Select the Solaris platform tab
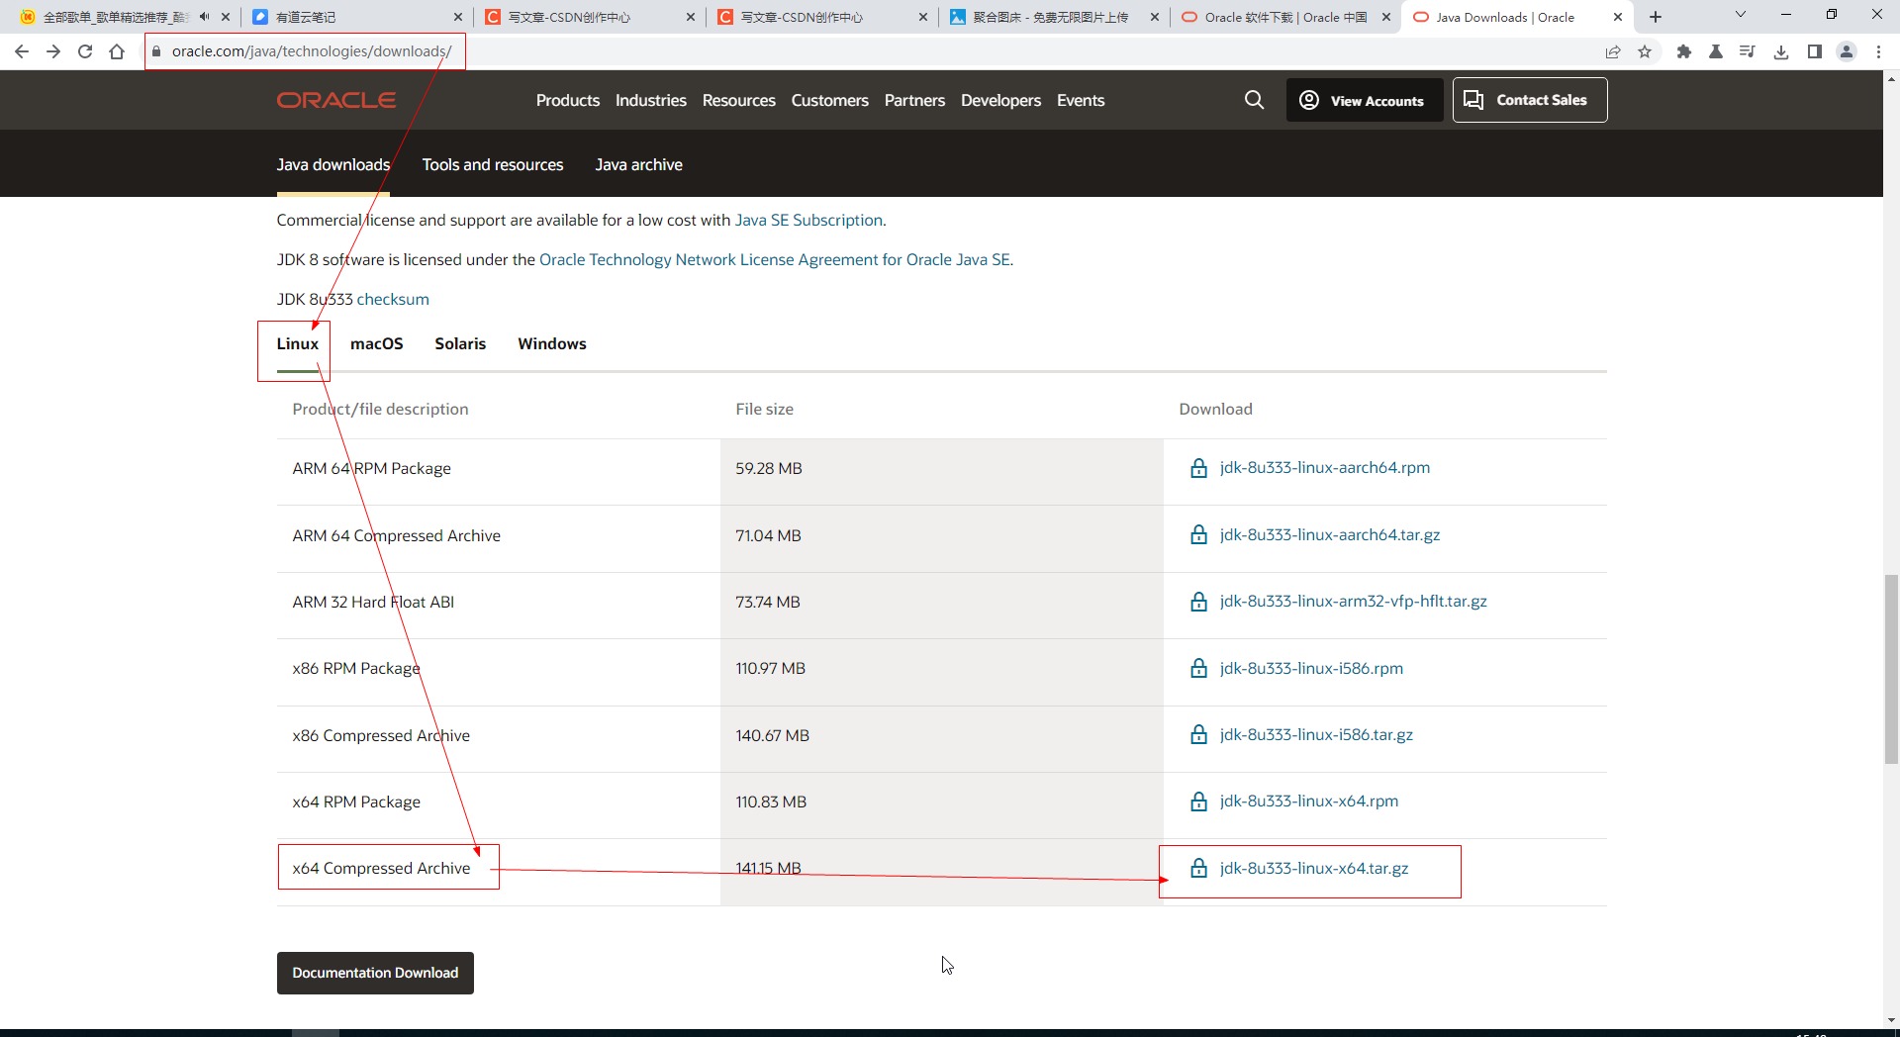 [460, 343]
